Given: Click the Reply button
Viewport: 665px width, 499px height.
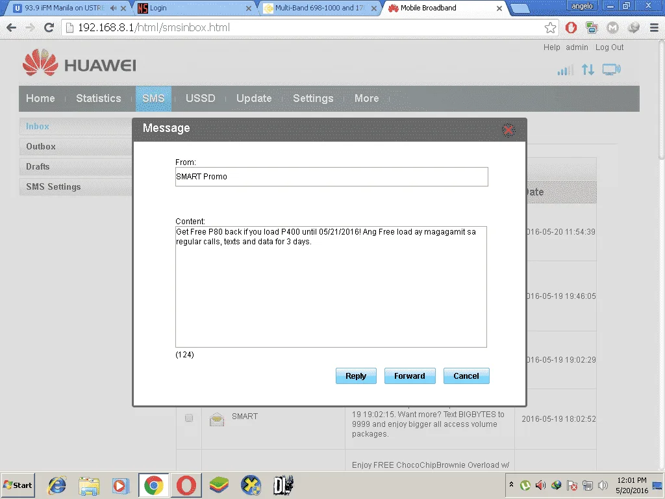Looking at the screenshot, I should (356, 376).
